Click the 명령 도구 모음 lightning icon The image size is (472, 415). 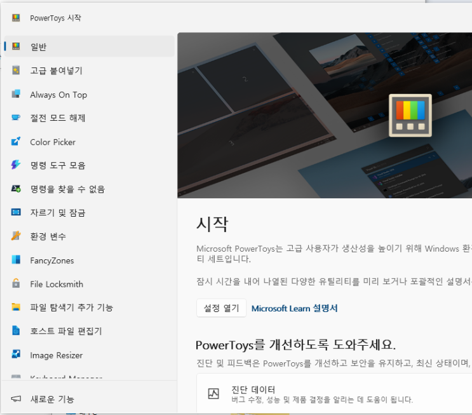(16, 165)
